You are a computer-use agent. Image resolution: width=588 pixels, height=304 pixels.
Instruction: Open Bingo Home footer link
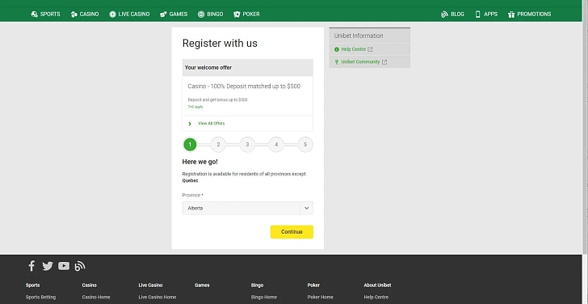tap(264, 298)
